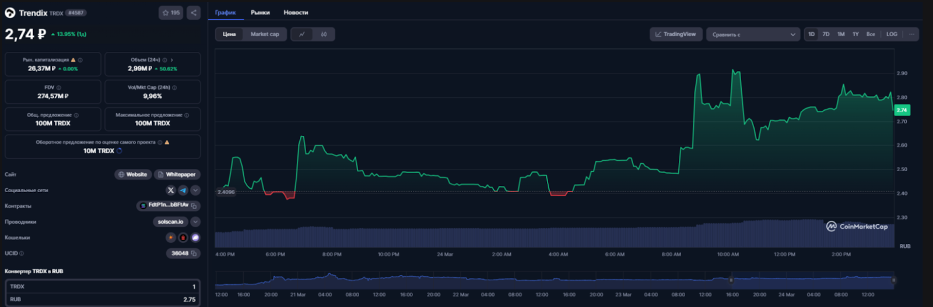Copy the FdtP1n...bBFtAv contract address
The image size is (933, 307).
pyautogui.click(x=194, y=206)
